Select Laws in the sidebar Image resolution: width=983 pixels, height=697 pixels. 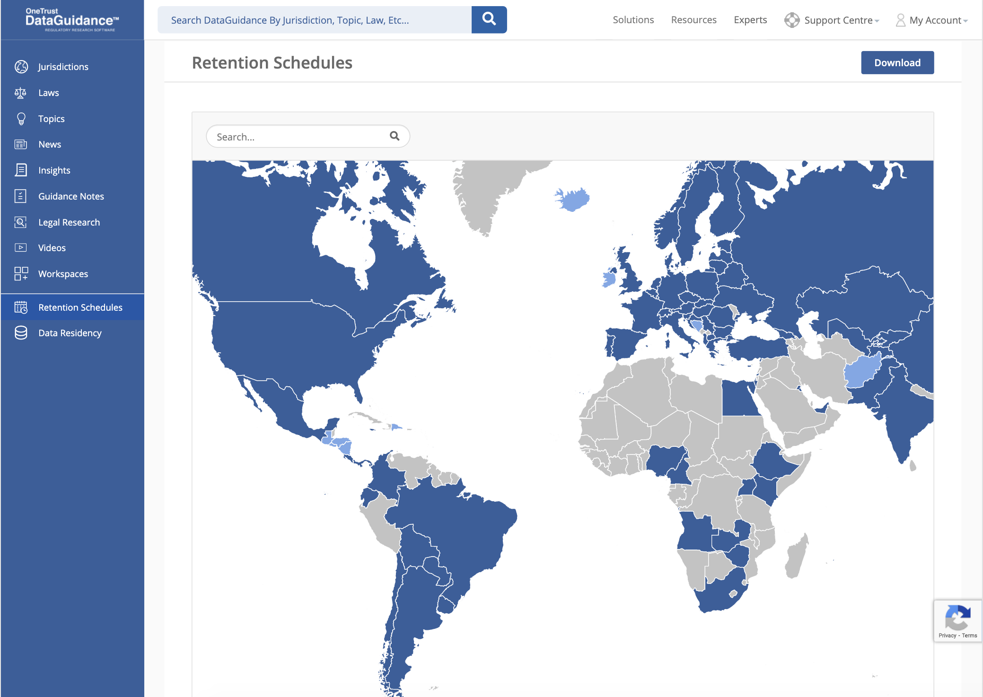pyautogui.click(x=72, y=93)
